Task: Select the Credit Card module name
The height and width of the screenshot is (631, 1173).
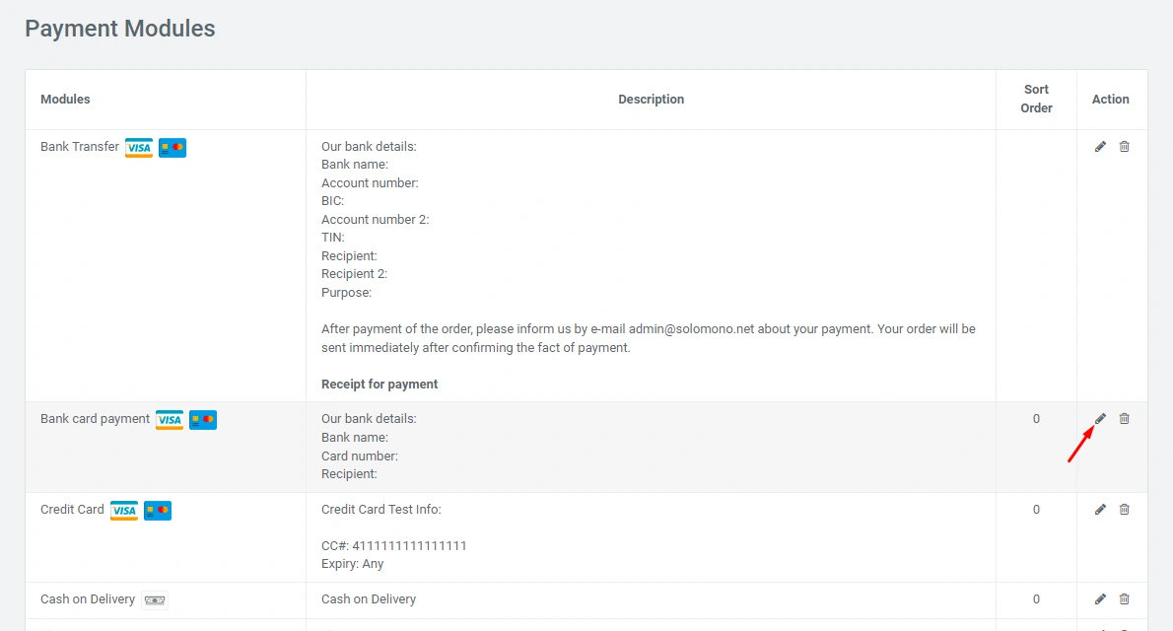Action: (72, 510)
